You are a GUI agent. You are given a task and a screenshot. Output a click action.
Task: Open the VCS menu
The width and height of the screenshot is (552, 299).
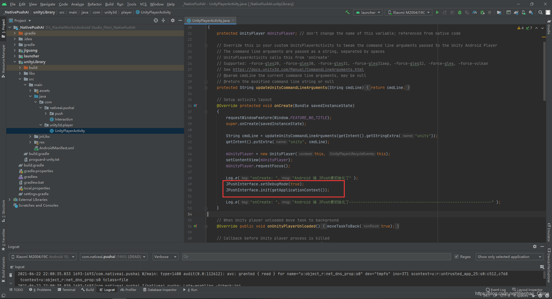[x=143, y=4]
